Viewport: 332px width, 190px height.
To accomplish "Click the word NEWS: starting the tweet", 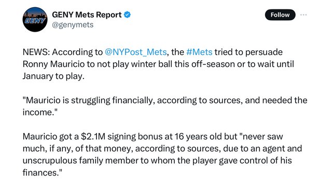I will (x=36, y=52).
